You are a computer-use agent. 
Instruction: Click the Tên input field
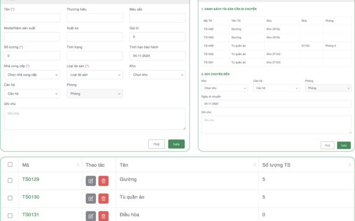click(x=32, y=18)
